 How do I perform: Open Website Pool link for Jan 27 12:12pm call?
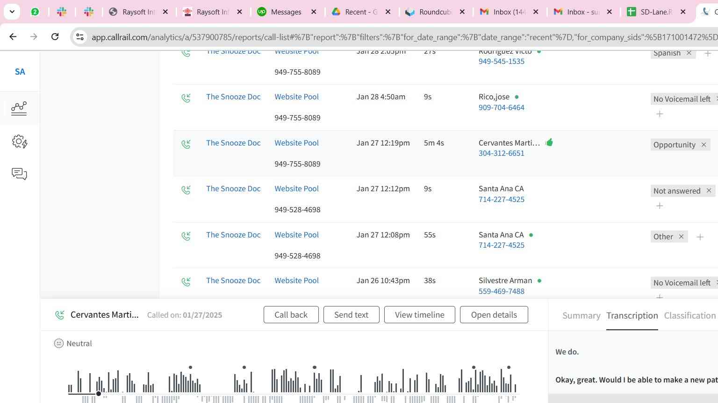[296, 188]
